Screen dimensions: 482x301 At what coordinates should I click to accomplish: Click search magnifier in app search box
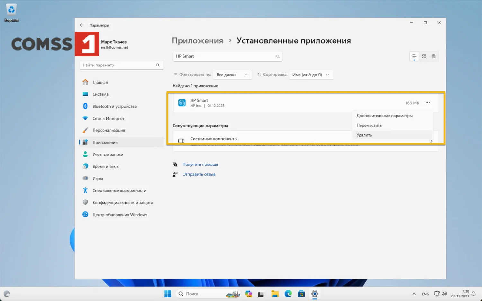point(278,56)
